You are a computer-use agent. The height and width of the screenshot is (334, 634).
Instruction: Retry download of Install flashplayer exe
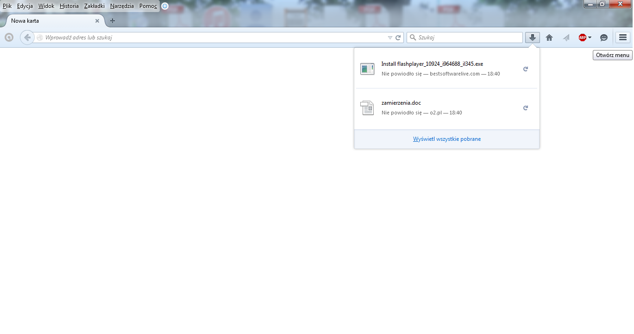526,69
